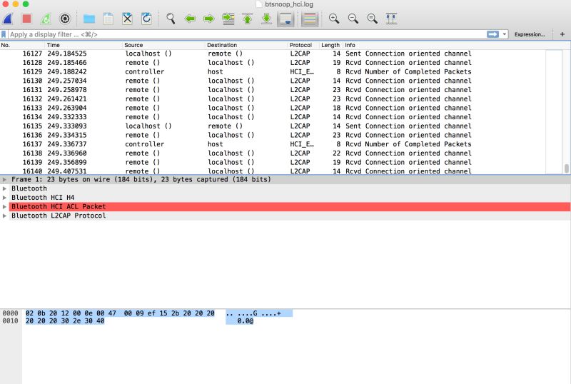Close this capture file icon

(127, 19)
